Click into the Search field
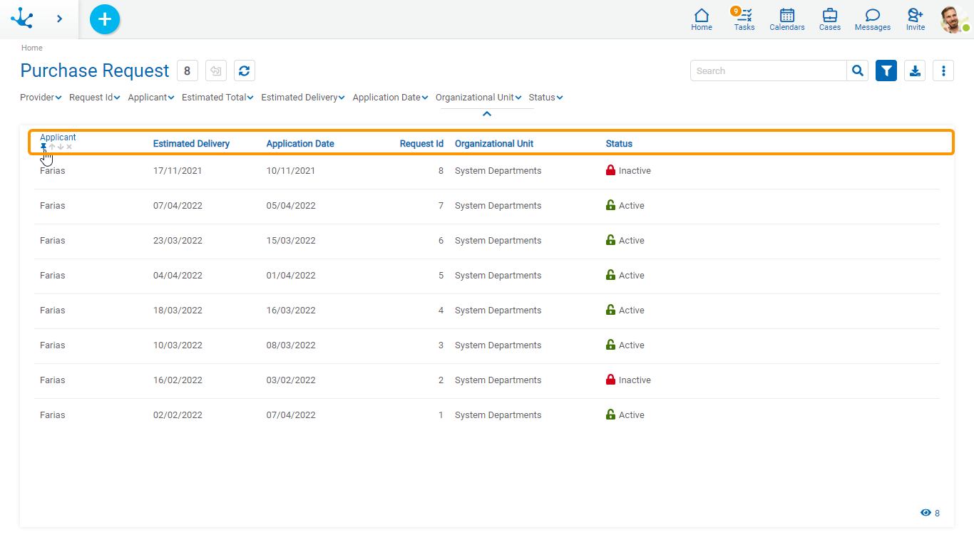Image resolution: width=974 pixels, height=547 pixels. click(x=769, y=71)
